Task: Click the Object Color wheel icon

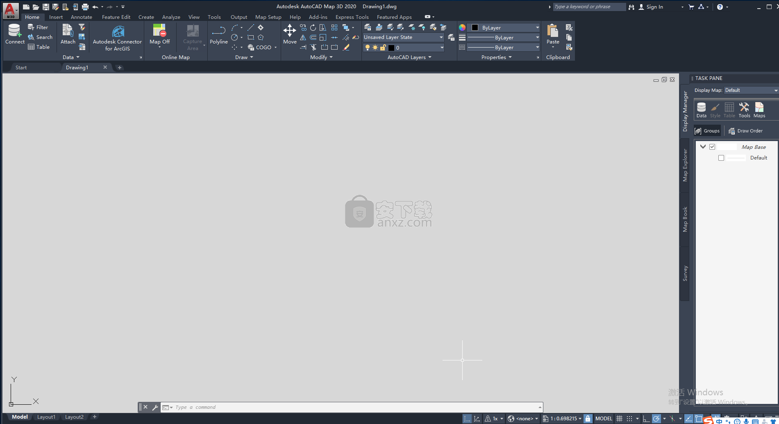Action: click(462, 27)
